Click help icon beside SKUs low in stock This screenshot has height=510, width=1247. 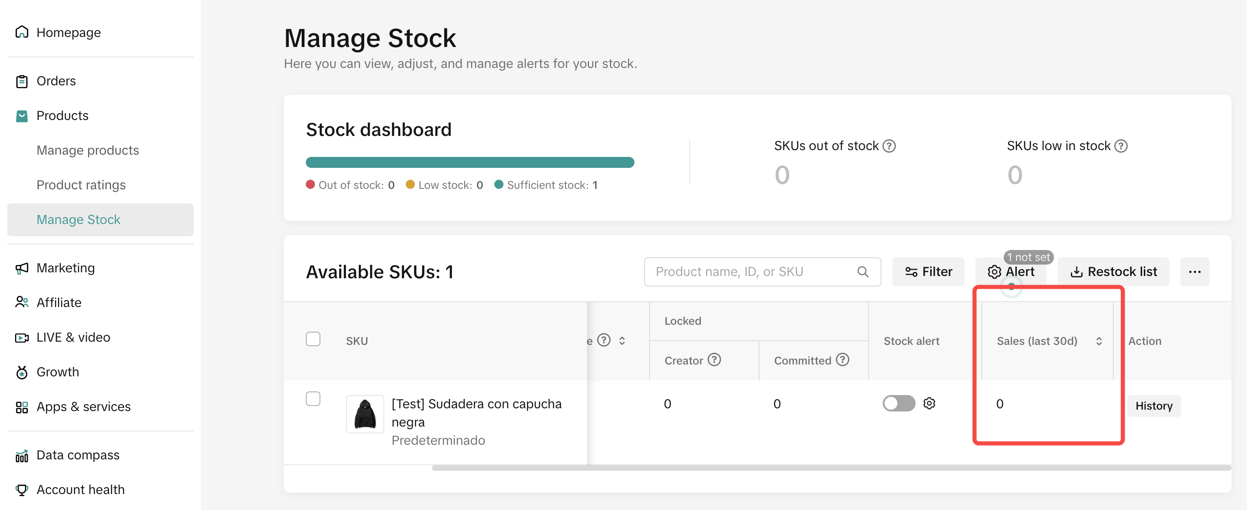1121,146
